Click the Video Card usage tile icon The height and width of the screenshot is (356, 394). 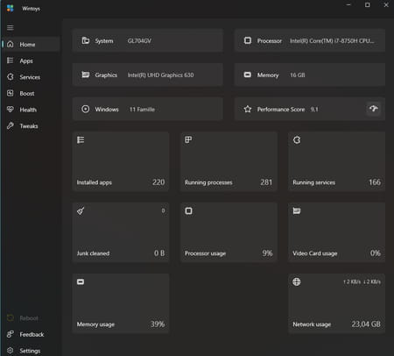pyautogui.click(x=297, y=210)
